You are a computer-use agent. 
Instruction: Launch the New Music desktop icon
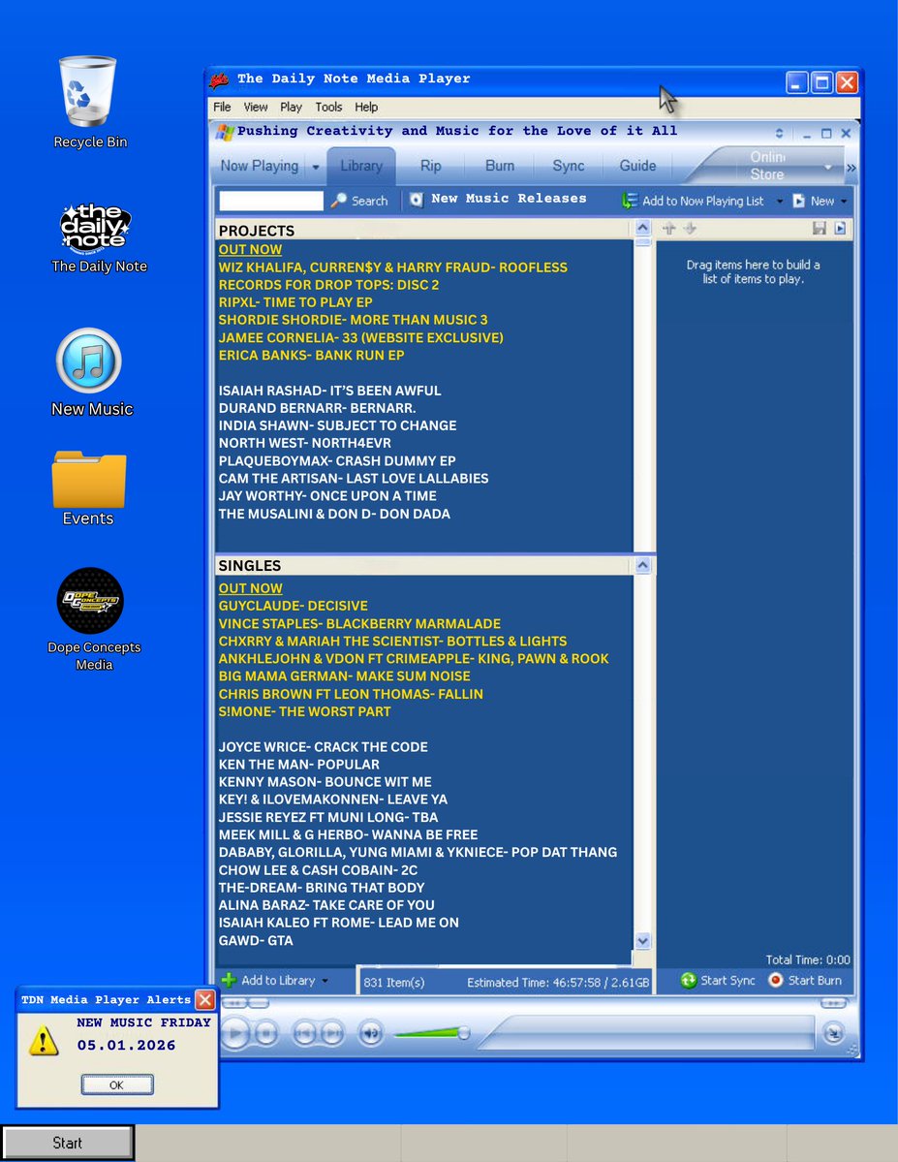(x=89, y=361)
